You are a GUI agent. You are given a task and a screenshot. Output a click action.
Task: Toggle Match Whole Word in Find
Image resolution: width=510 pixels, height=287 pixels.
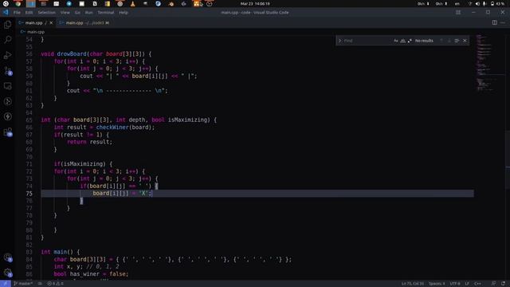pos(402,41)
